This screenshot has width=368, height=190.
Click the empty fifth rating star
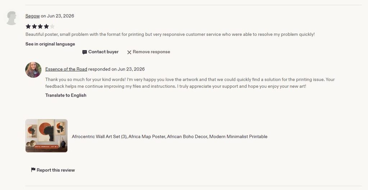52,26
